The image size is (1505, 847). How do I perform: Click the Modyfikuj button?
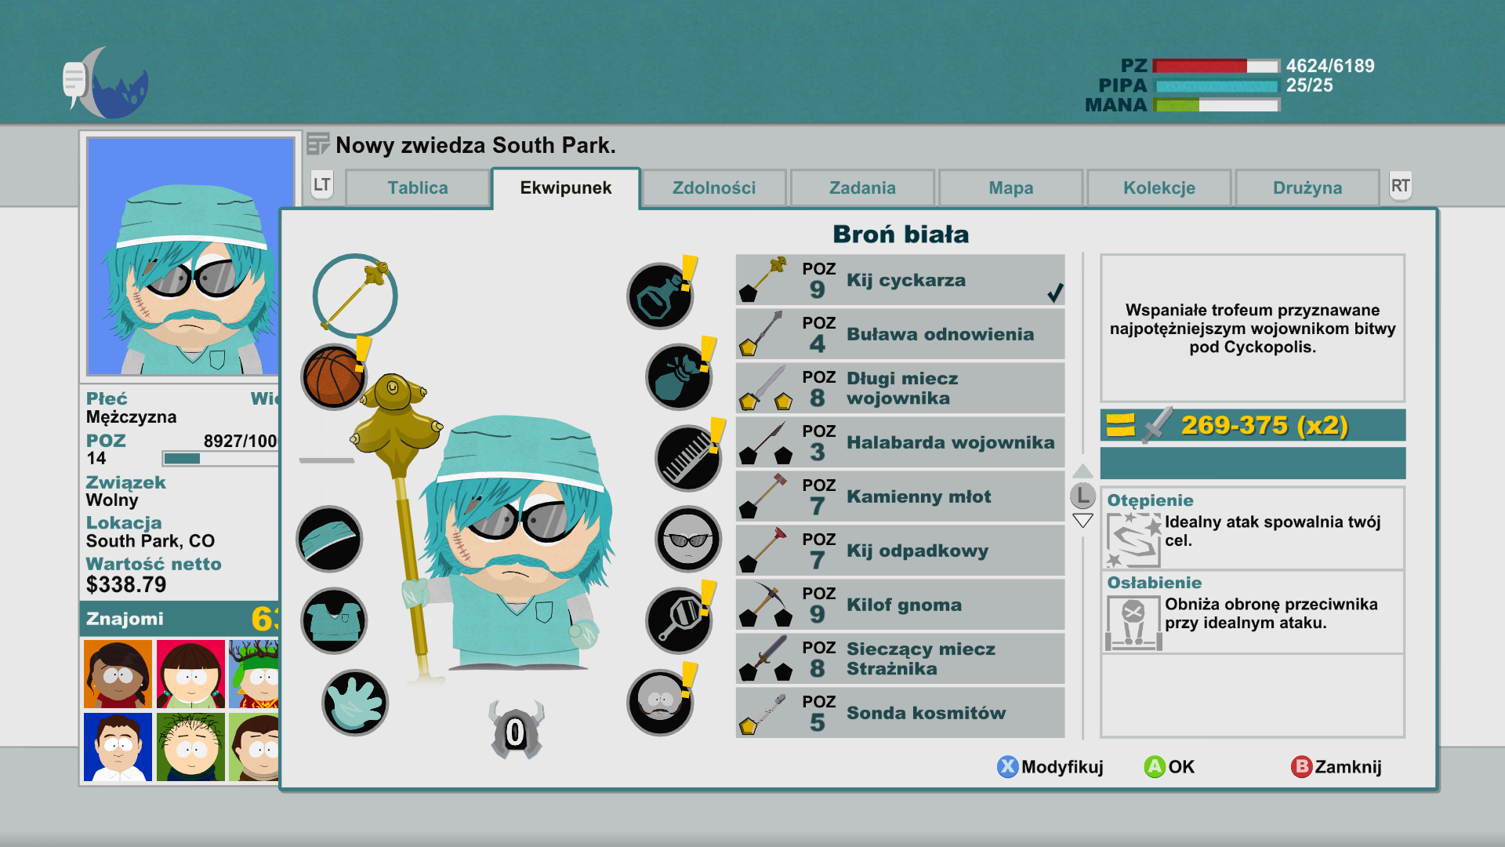tap(1050, 766)
